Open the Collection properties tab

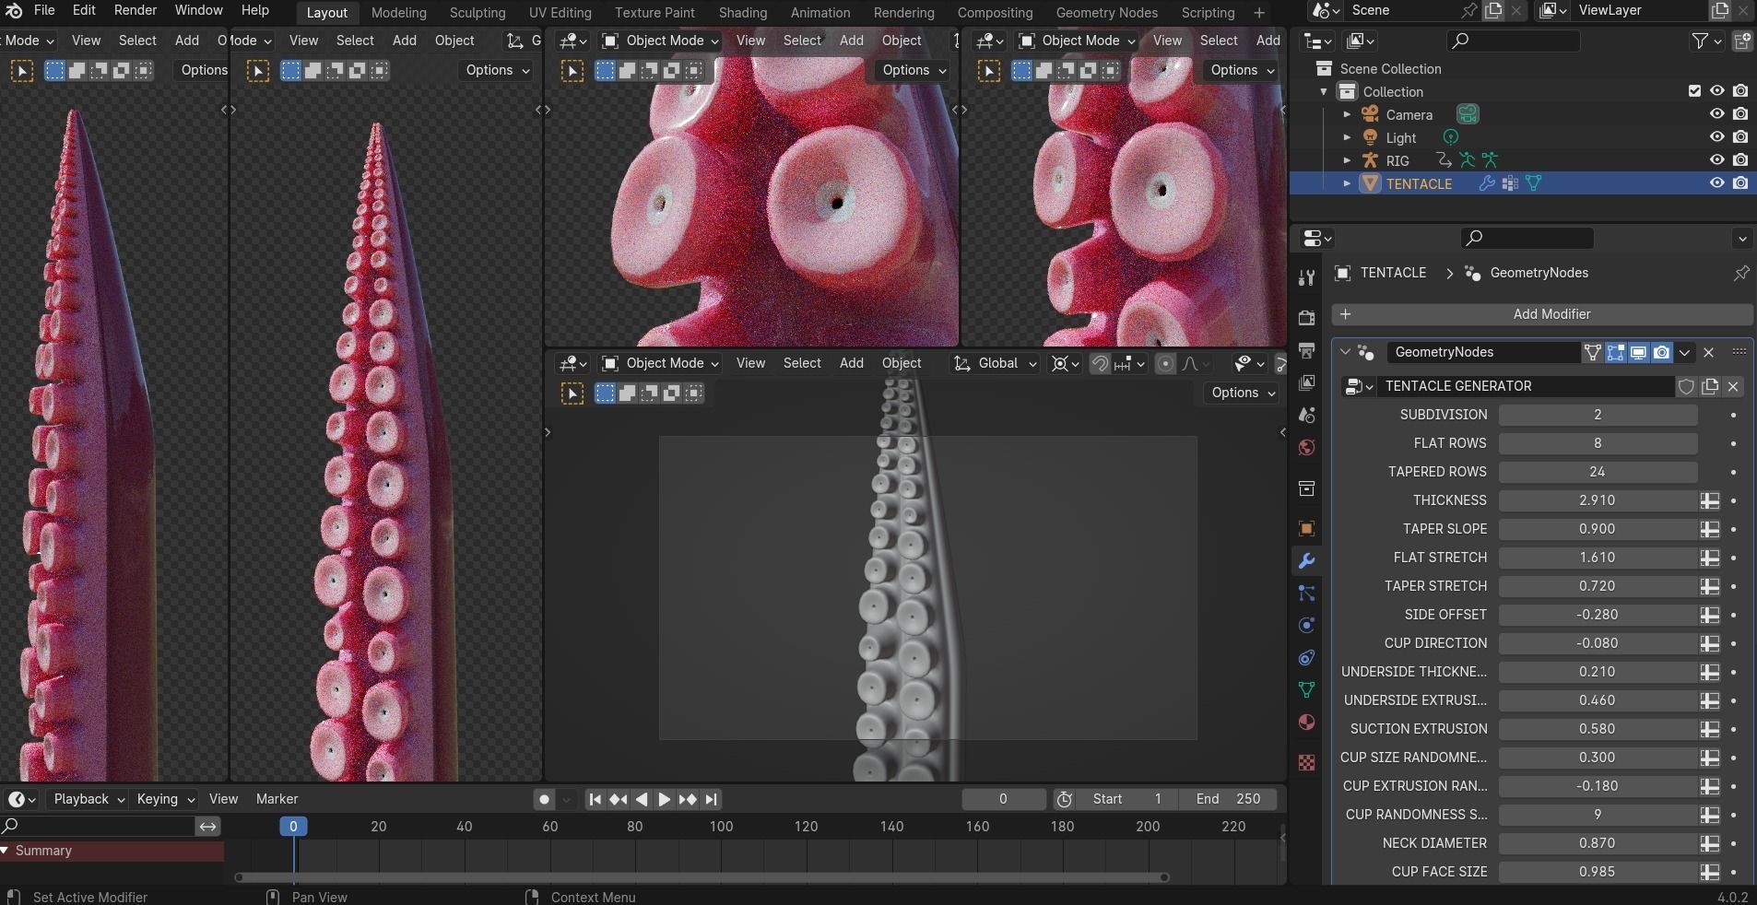pyautogui.click(x=1306, y=488)
